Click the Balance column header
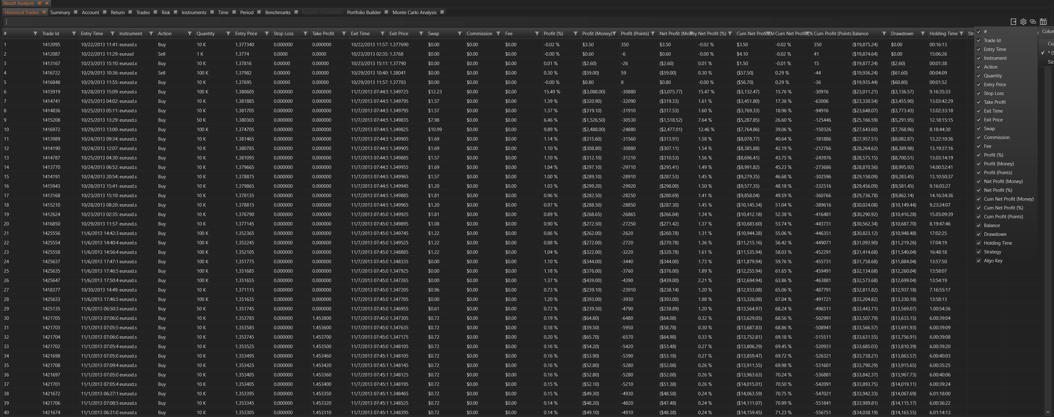This screenshot has height=417, width=1054. pyautogui.click(x=861, y=33)
